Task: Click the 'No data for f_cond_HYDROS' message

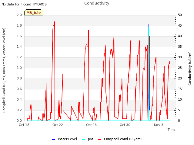Action: [x=24, y=4]
